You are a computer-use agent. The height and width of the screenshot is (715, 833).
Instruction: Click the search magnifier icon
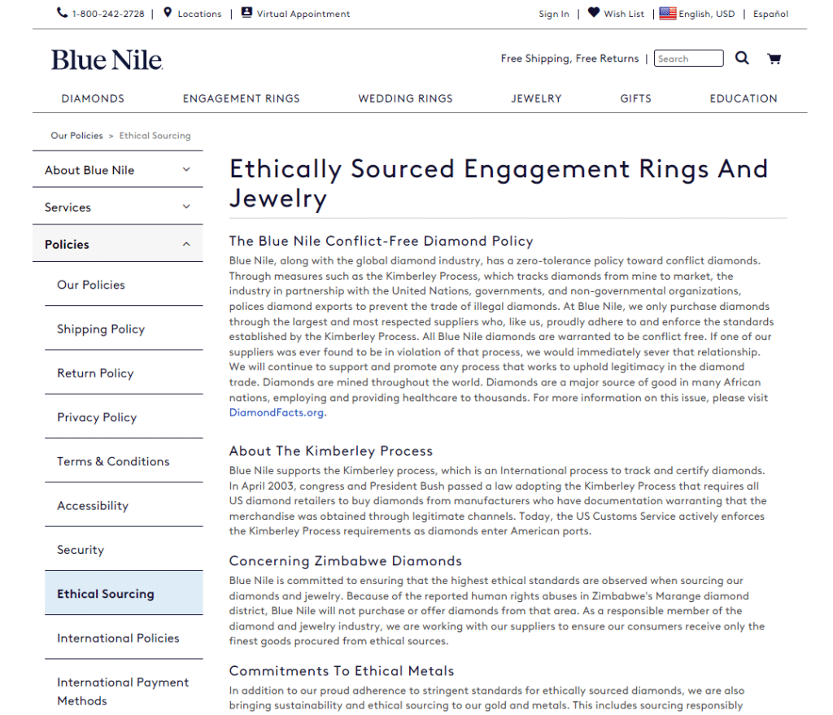[x=742, y=58]
